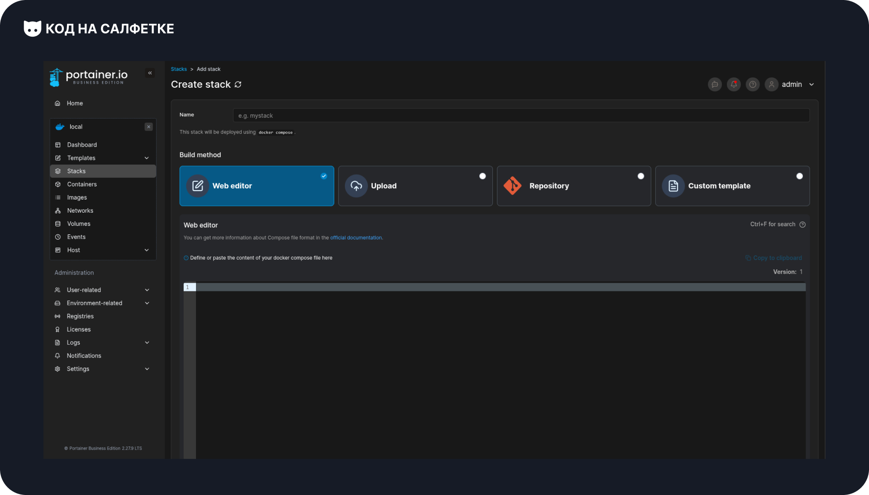Click the User-related users icon
The height and width of the screenshot is (495, 869).
point(57,290)
